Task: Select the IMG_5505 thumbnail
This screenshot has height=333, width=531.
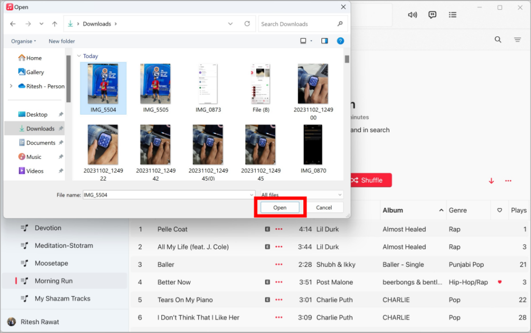Action: tap(156, 85)
